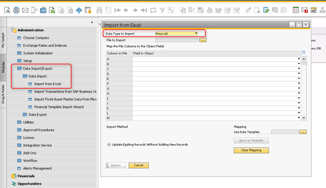Click the mapping table scrollbar up arrow

[x=304, y=59]
